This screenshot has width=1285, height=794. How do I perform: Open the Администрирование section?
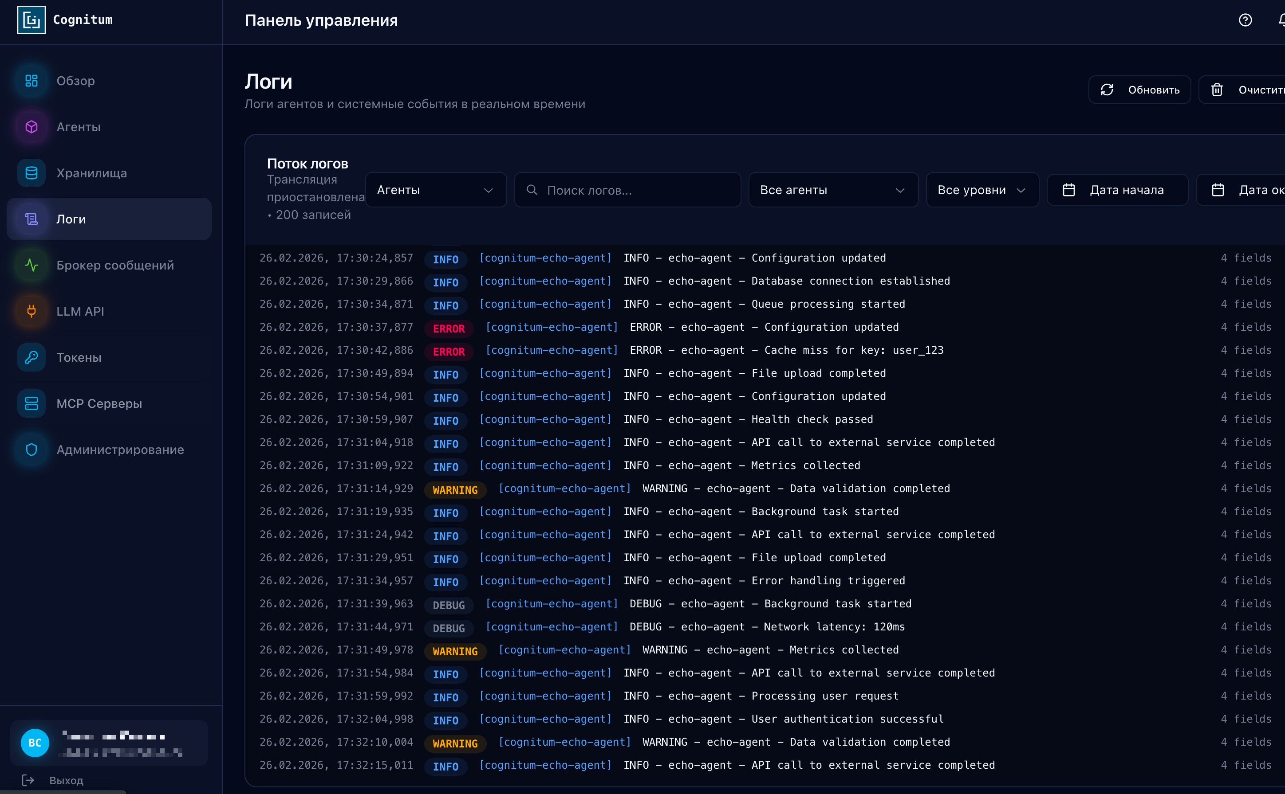click(120, 450)
